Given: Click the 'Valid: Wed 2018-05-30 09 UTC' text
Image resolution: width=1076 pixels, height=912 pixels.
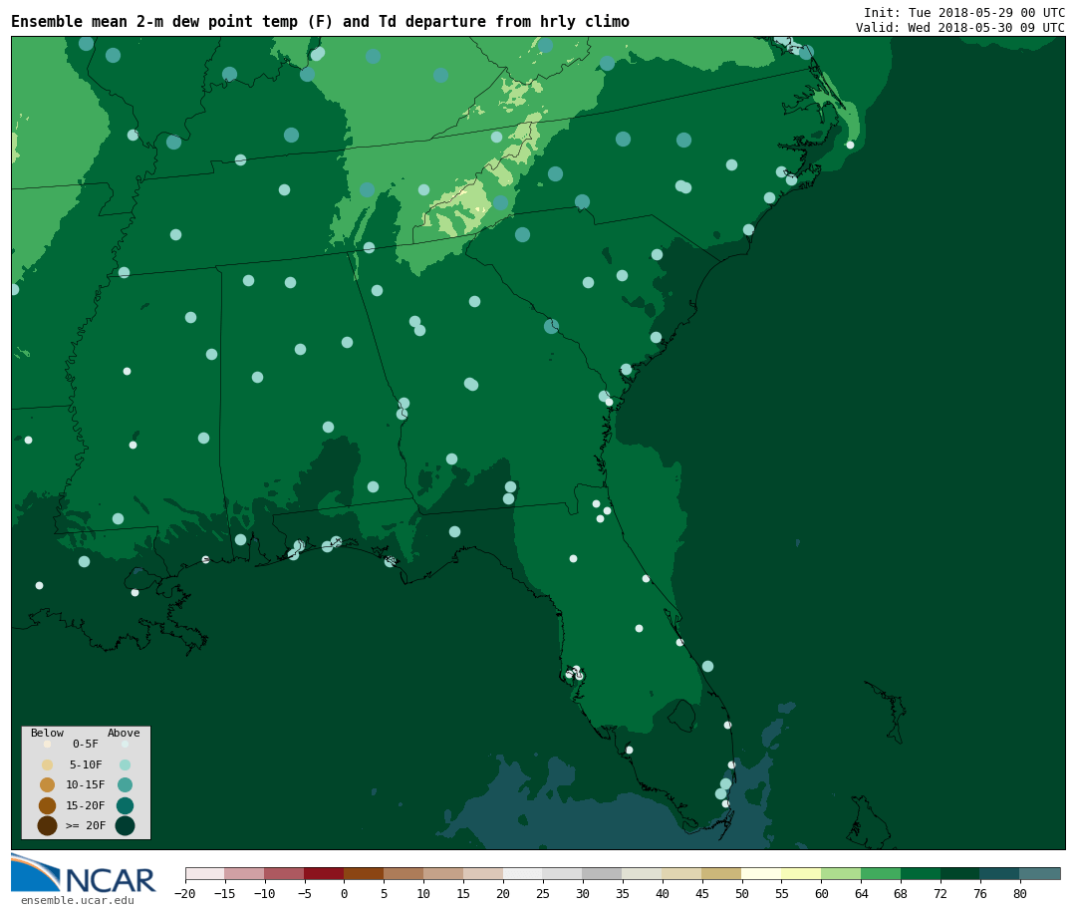Looking at the screenshot, I should coord(959,27).
